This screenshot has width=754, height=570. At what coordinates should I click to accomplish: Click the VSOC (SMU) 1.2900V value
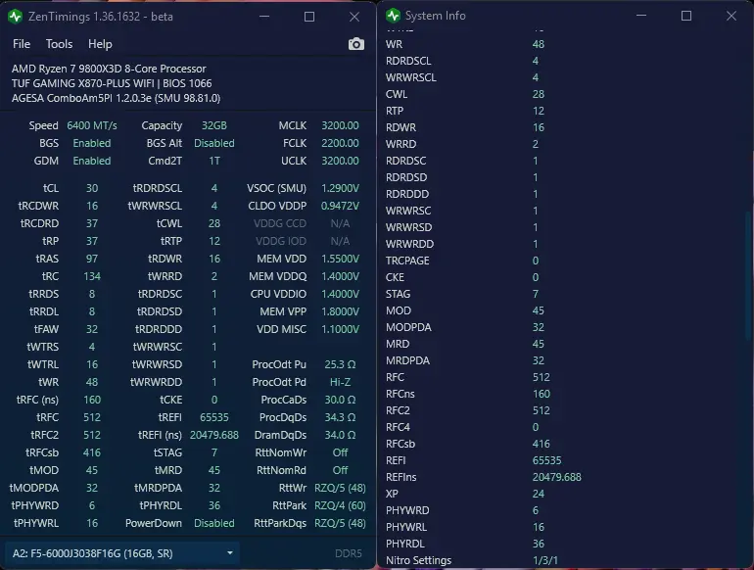pos(340,188)
